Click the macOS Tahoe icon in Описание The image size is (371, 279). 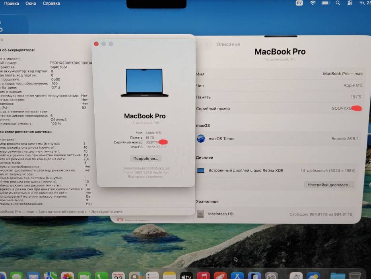tap(201, 139)
